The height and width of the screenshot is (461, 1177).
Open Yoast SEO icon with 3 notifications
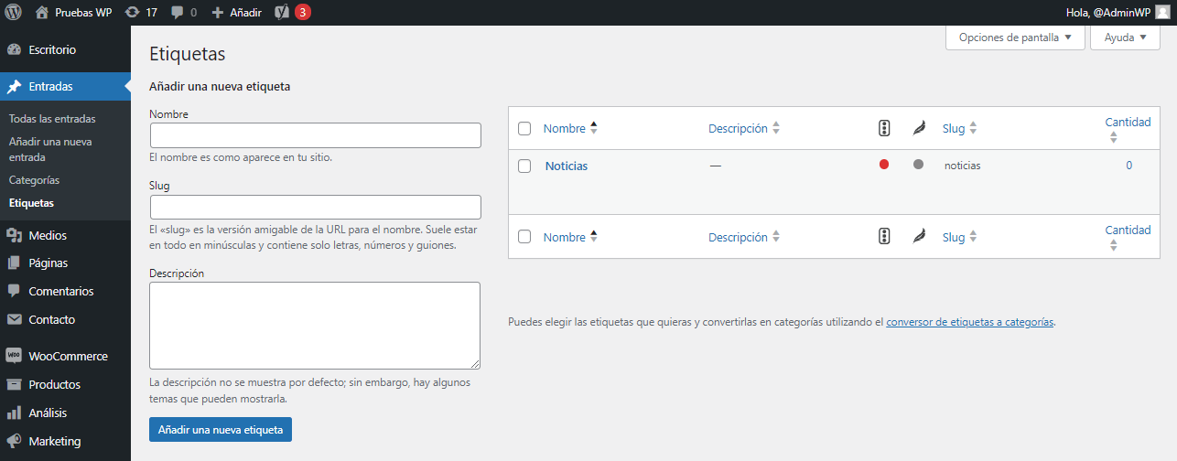[x=282, y=13]
